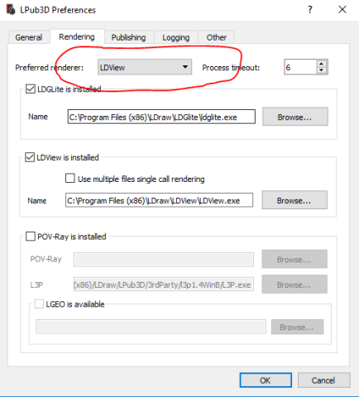359x397 pixels.
Task: Browse for the LDView executable
Action: (294, 200)
